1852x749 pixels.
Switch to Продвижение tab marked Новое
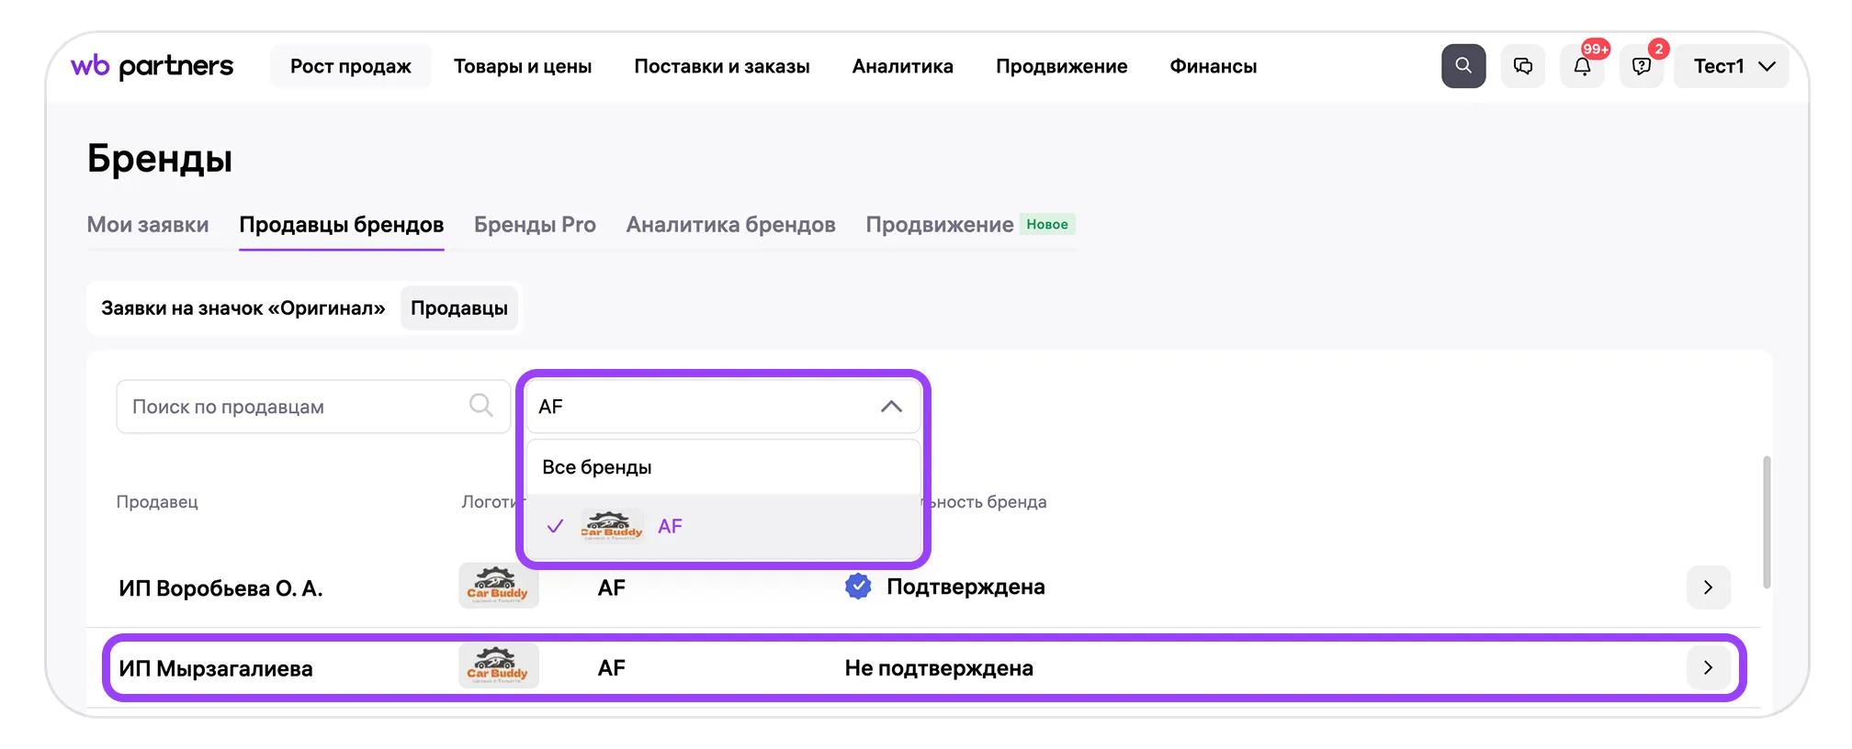pos(970,225)
